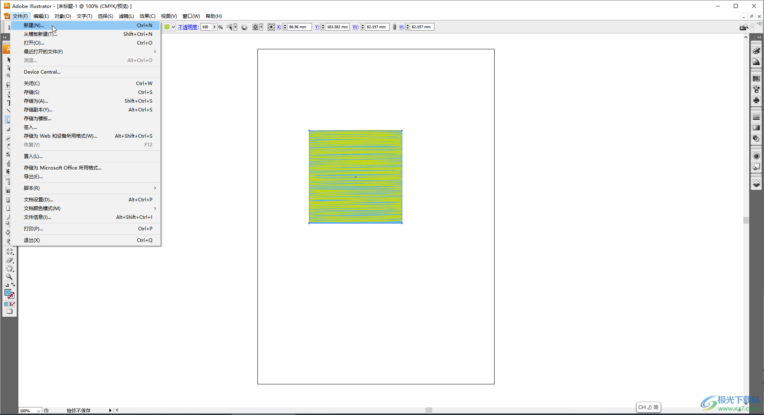Open the Help (帮助) menu
This screenshot has width=764, height=415.
pyautogui.click(x=214, y=16)
